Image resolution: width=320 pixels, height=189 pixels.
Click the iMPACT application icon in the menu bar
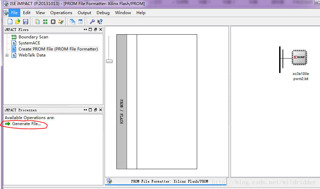(x=6, y=12)
